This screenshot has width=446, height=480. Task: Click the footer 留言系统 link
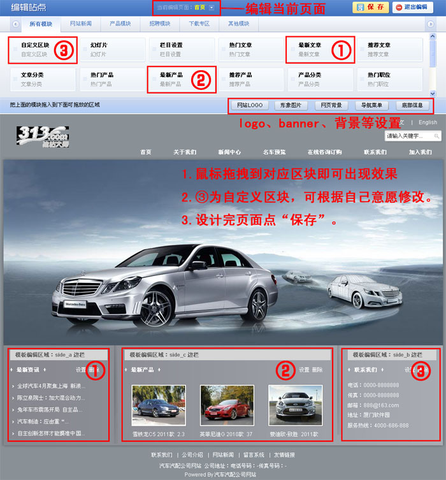tap(254, 455)
